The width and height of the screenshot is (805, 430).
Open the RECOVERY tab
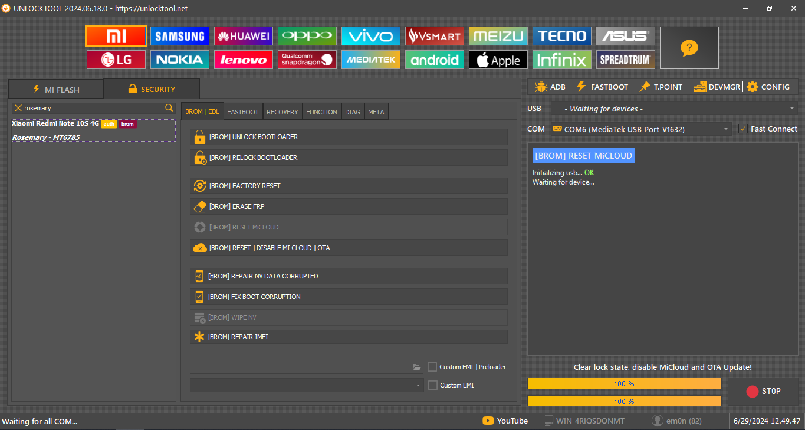click(x=282, y=111)
